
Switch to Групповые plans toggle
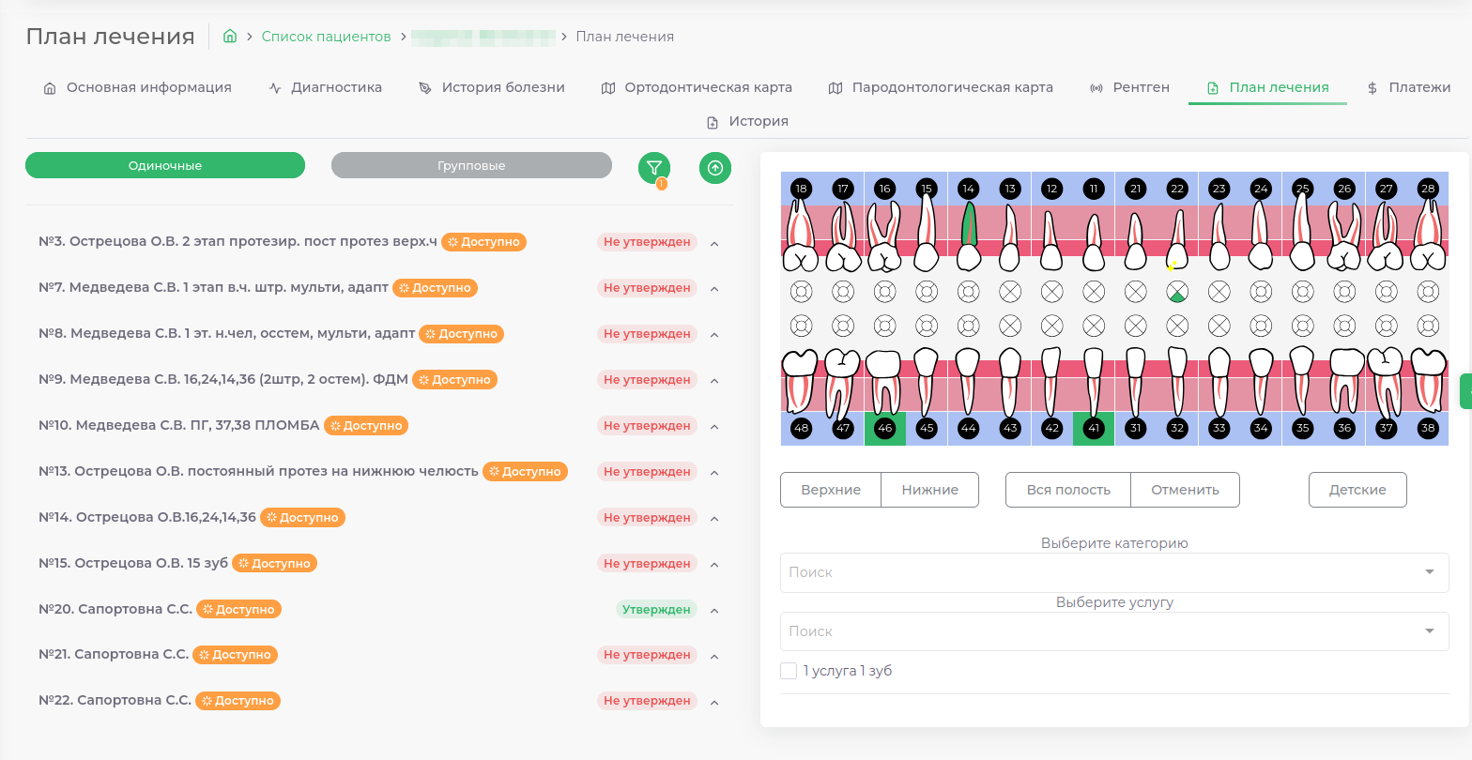[471, 165]
